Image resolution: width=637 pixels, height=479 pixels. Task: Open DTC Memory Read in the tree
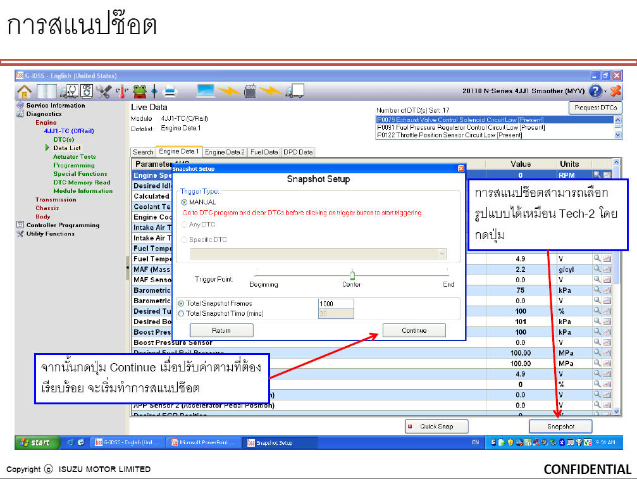click(x=82, y=182)
